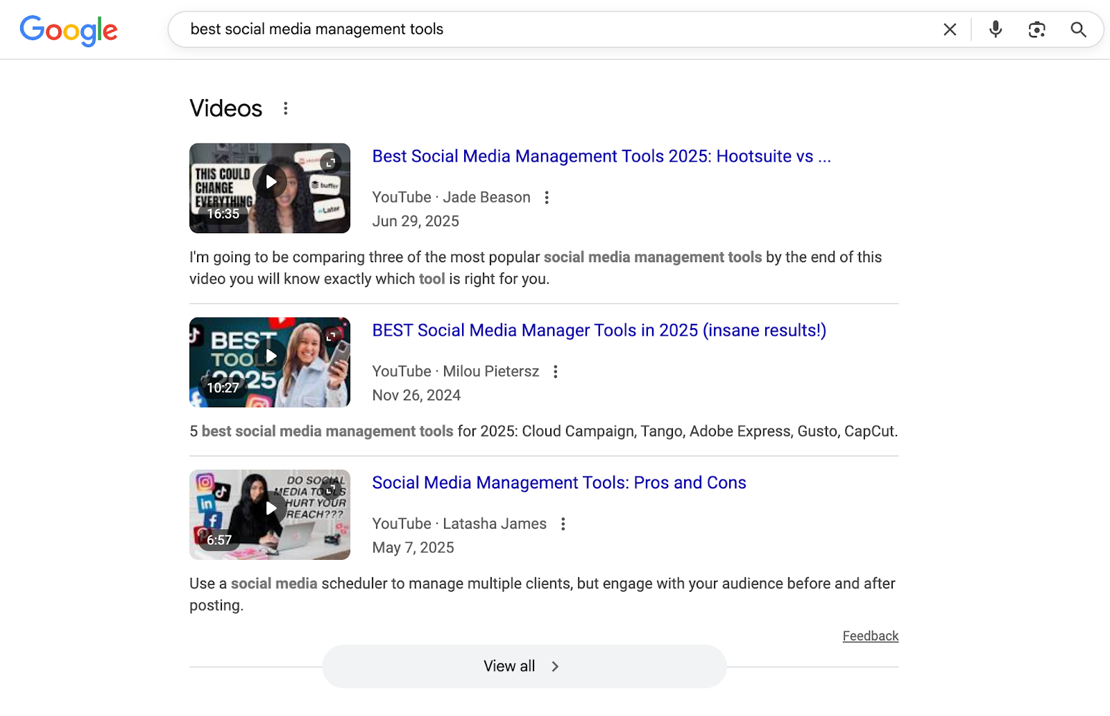Expand preview icon on Jade Beason thumbnail
1110x716 pixels.
330,162
